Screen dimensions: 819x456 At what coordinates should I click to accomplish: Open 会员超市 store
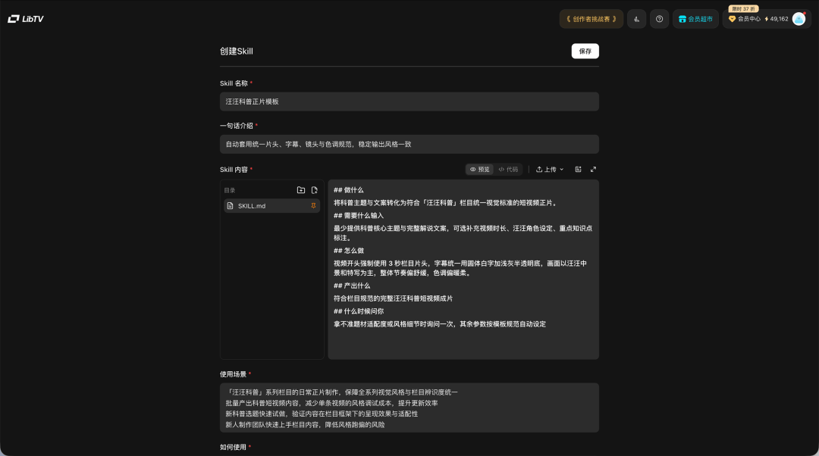695,19
